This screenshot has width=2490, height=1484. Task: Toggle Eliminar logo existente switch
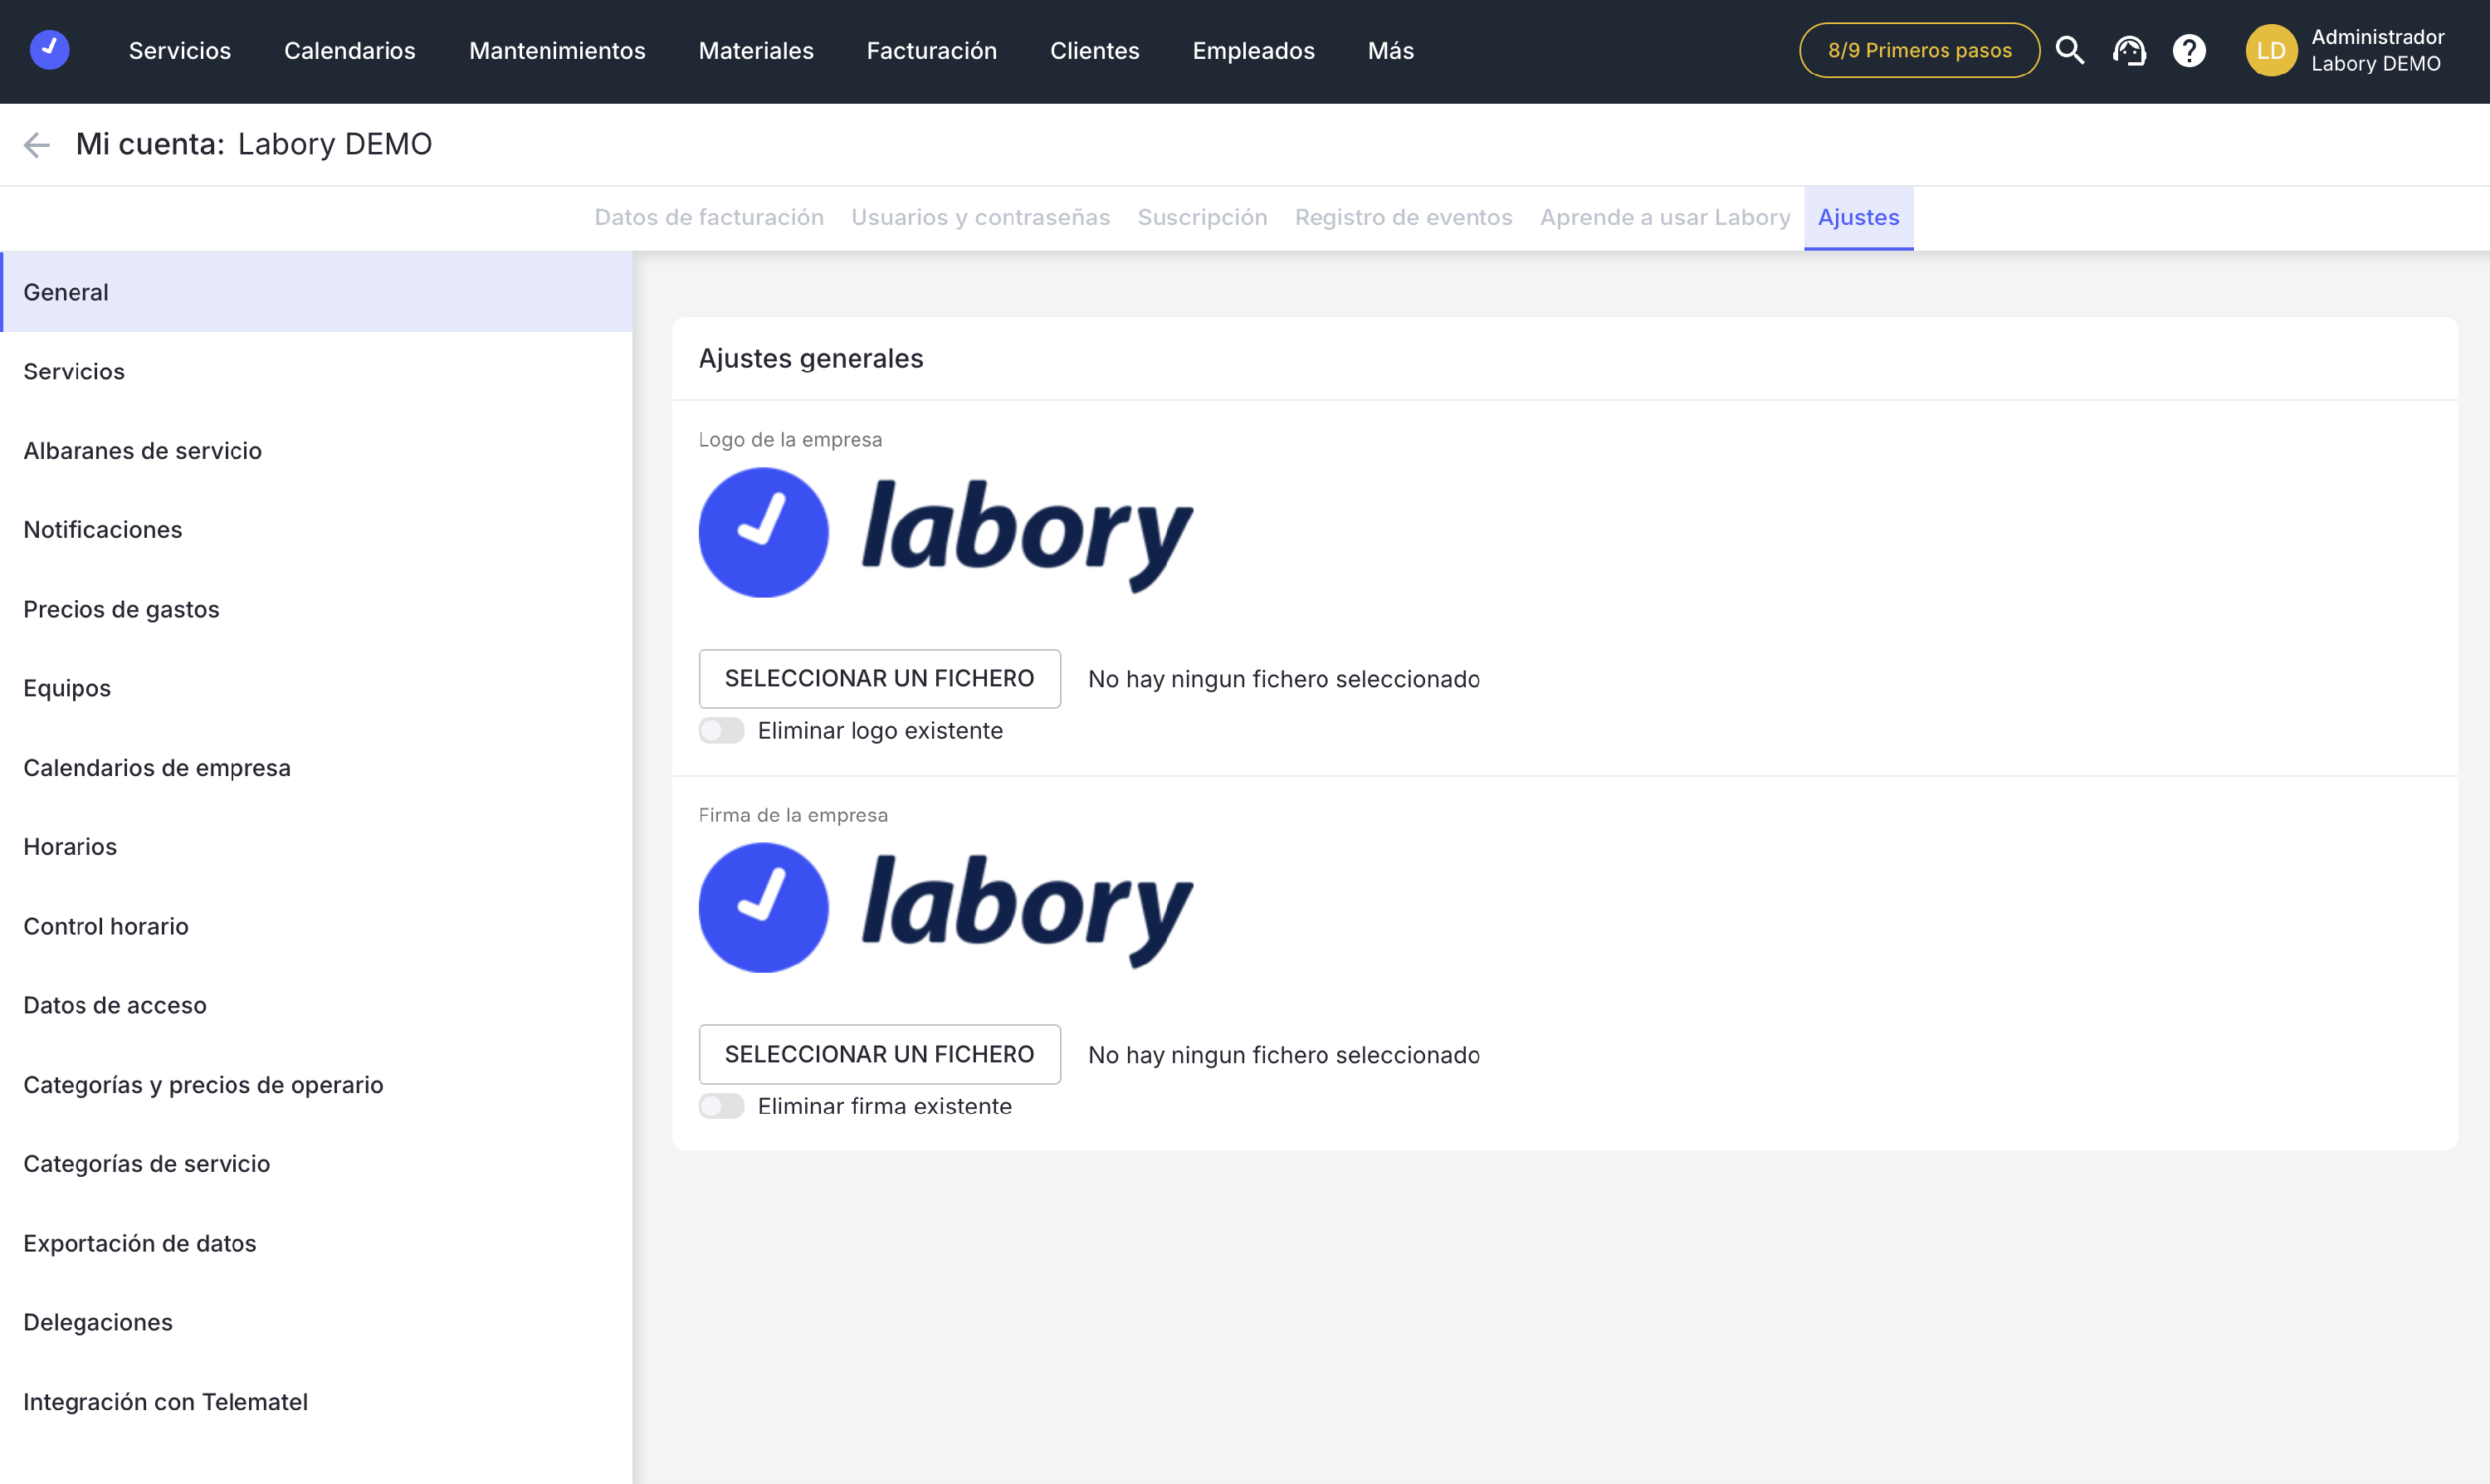coord(721,731)
